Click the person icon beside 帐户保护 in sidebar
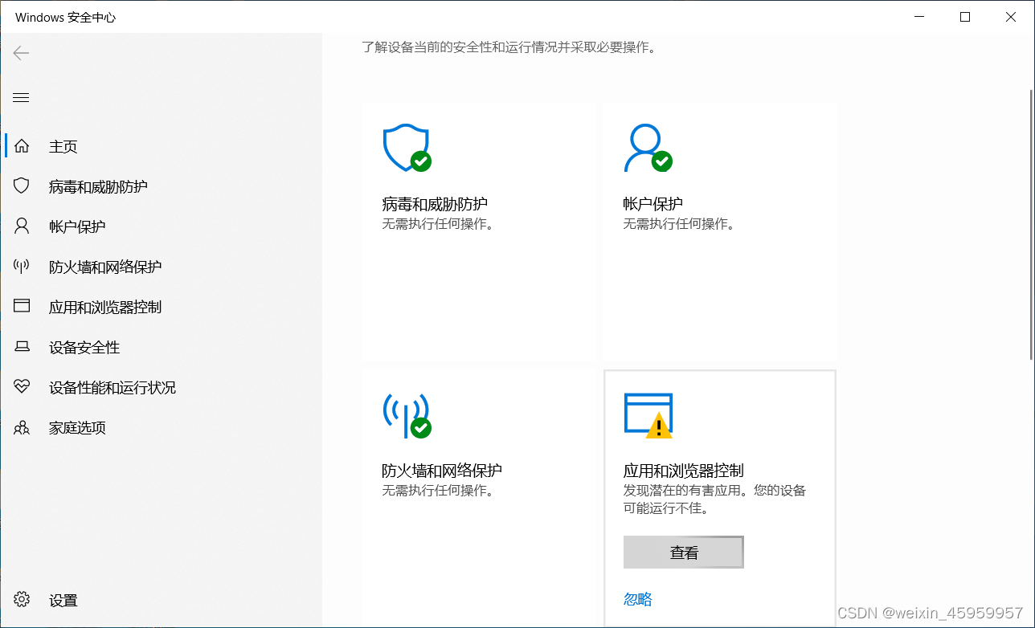1035x628 pixels. pyautogui.click(x=22, y=226)
